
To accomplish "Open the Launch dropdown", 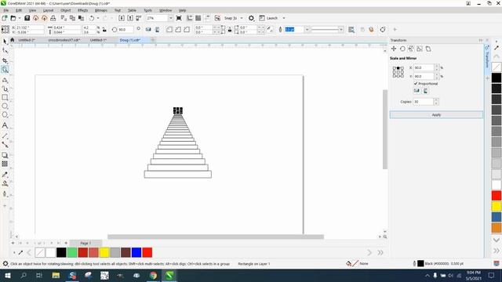I will click(284, 18).
